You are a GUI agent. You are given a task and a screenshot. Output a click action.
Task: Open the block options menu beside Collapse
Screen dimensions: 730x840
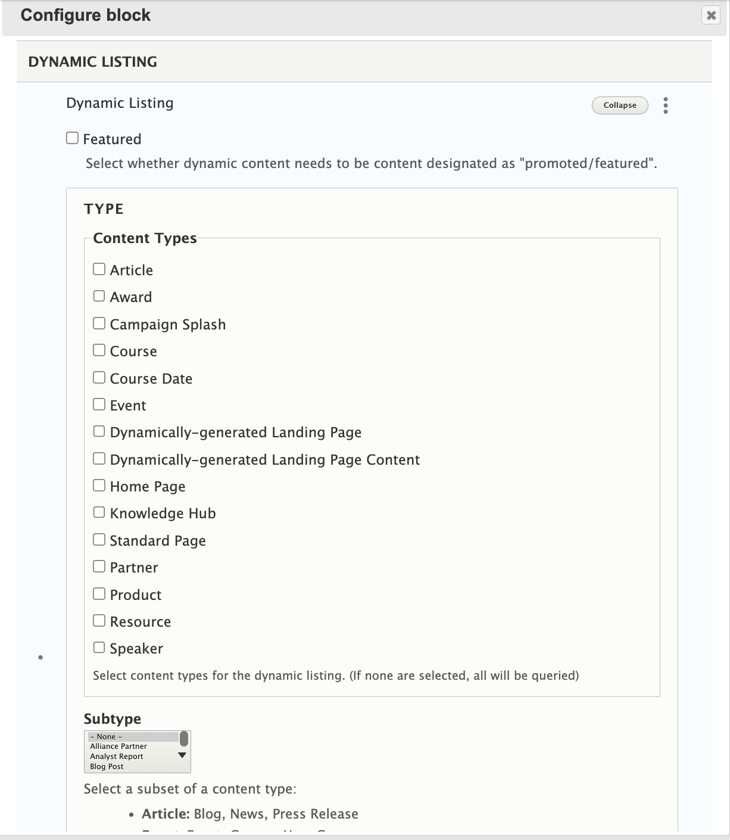(x=665, y=105)
